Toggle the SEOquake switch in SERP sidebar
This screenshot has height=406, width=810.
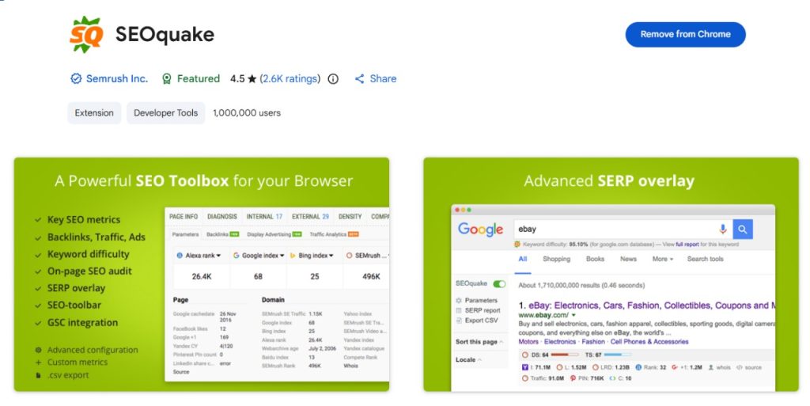click(499, 283)
